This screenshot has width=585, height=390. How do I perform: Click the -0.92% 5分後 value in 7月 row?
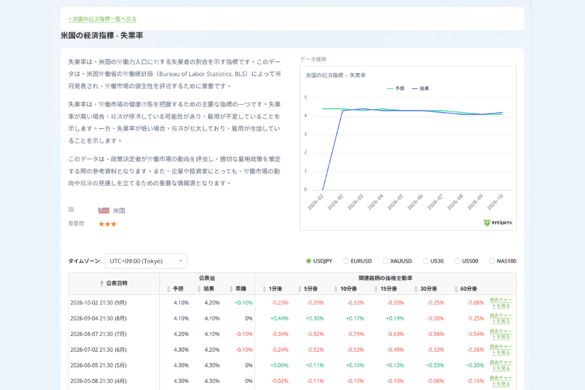[x=315, y=334]
